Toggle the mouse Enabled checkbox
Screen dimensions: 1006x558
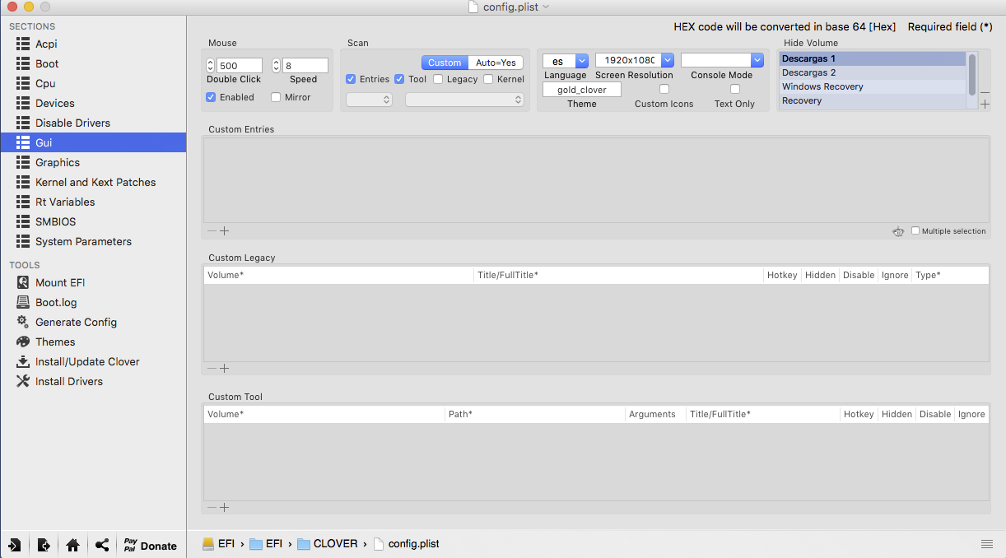(x=211, y=97)
